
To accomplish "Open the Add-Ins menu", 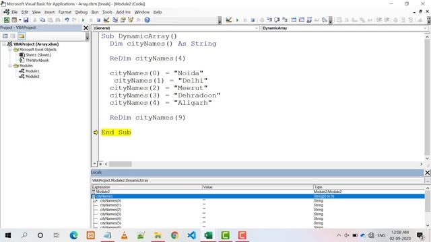I will (x=123, y=12).
